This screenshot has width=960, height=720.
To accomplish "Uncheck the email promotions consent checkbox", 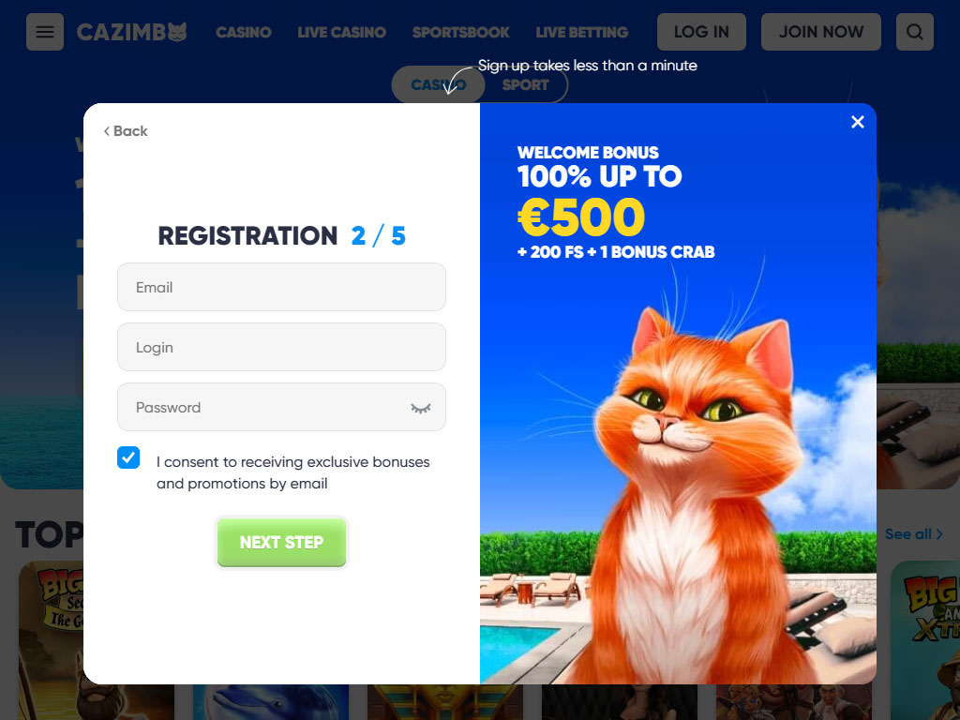I will (128, 457).
